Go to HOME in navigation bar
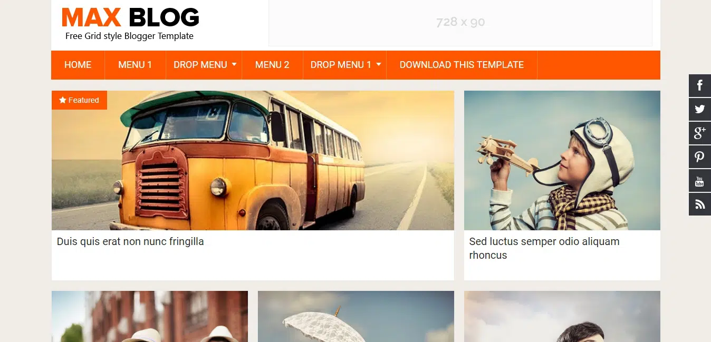 pyautogui.click(x=78, y=65)
